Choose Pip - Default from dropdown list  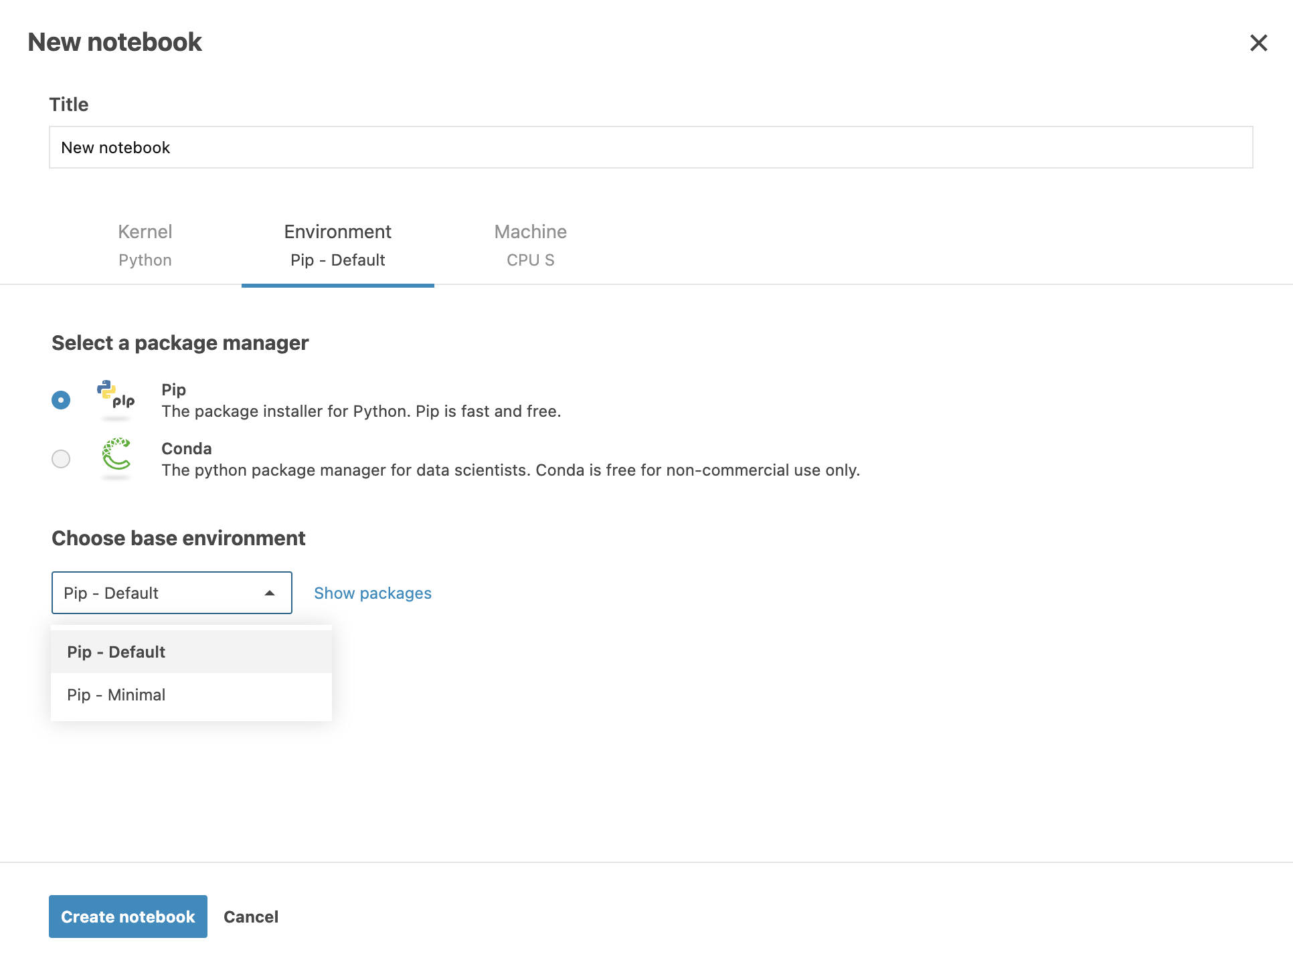(116, 652)
